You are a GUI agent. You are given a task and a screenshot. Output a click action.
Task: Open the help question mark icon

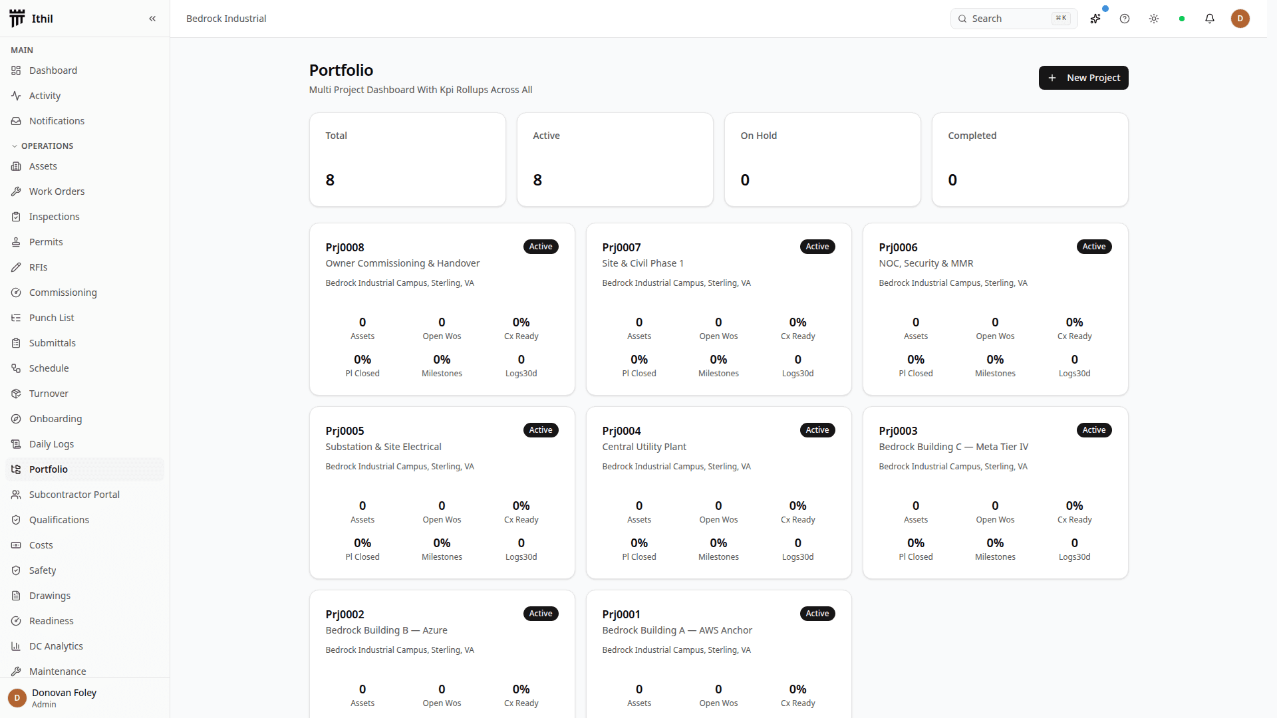[1125, 19]
